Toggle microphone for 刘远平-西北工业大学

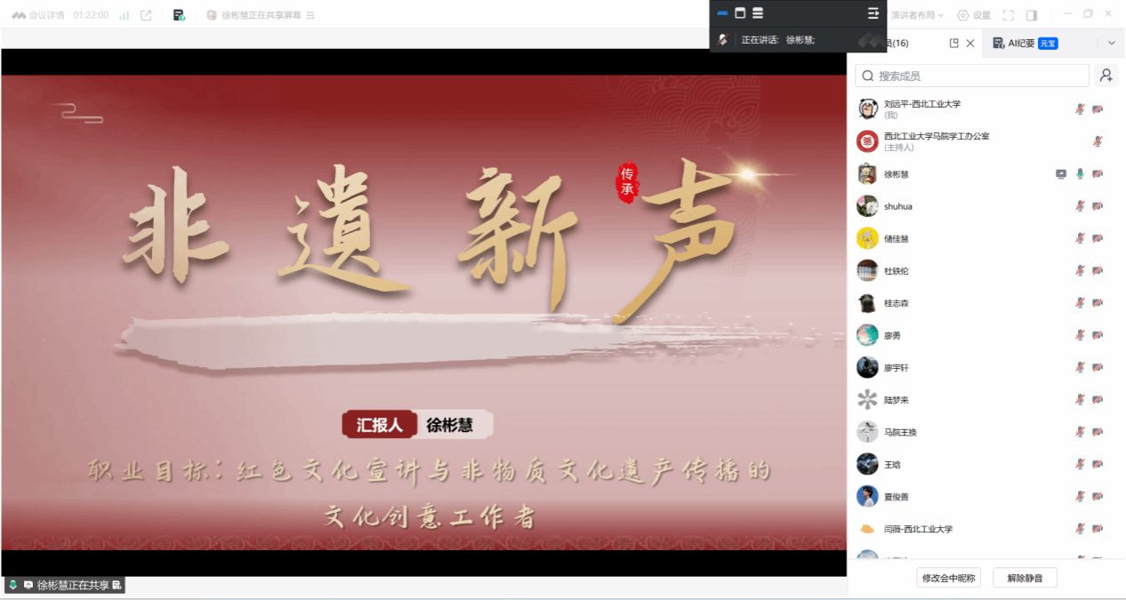pyautogui.click(x=1080, y=109)
